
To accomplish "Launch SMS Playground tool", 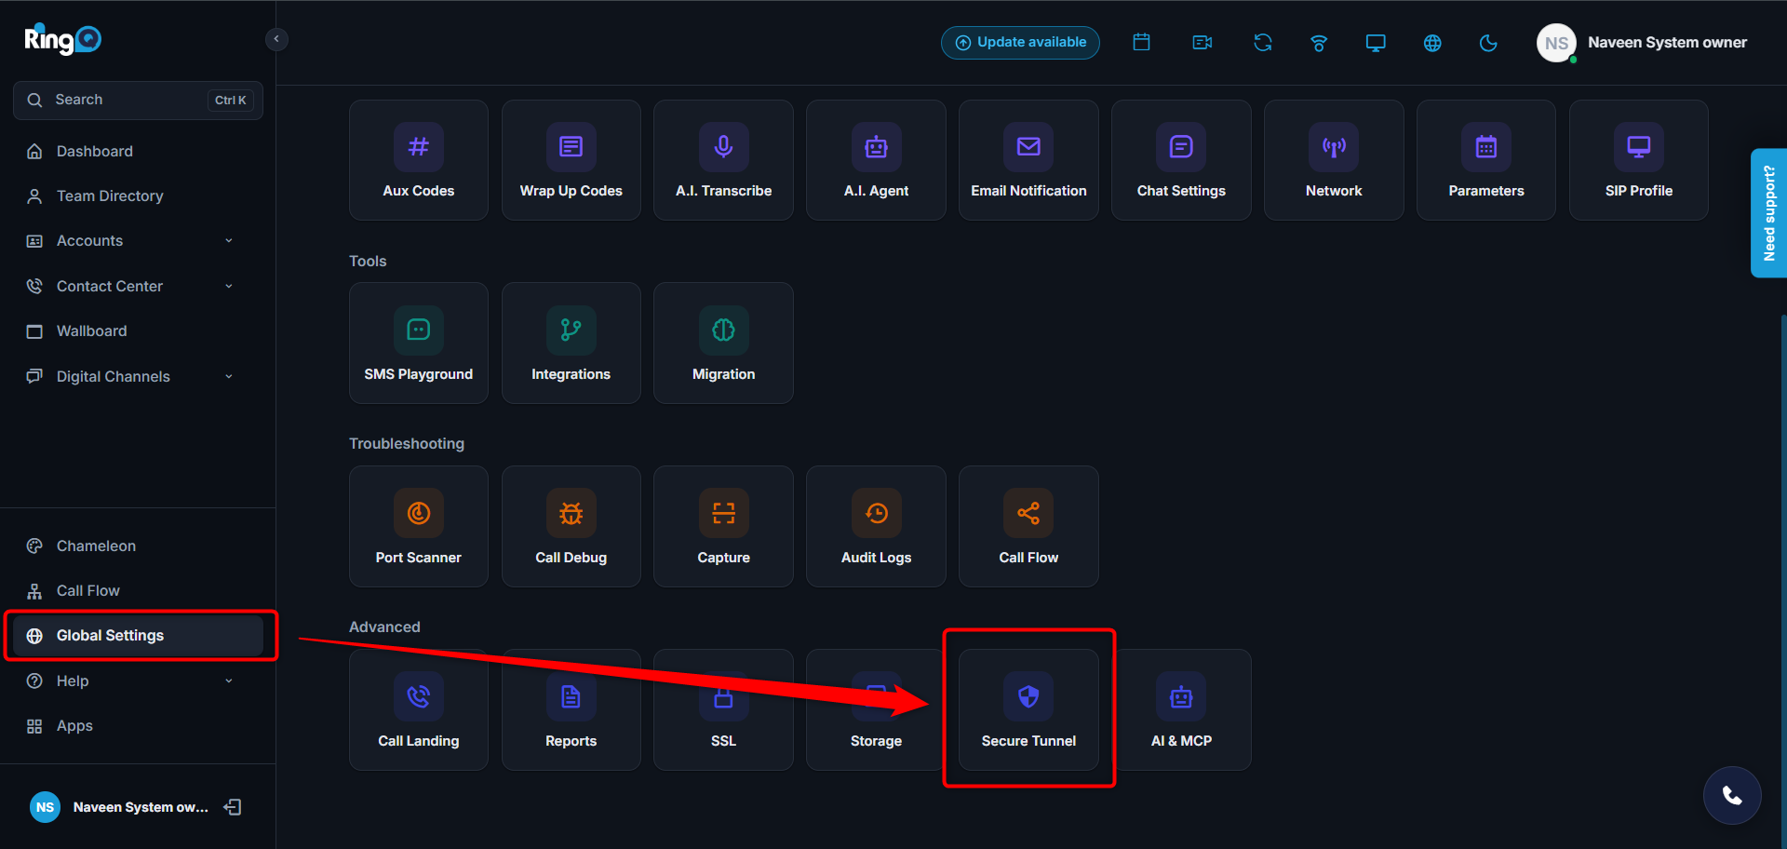I will click(x=419, y=344).
